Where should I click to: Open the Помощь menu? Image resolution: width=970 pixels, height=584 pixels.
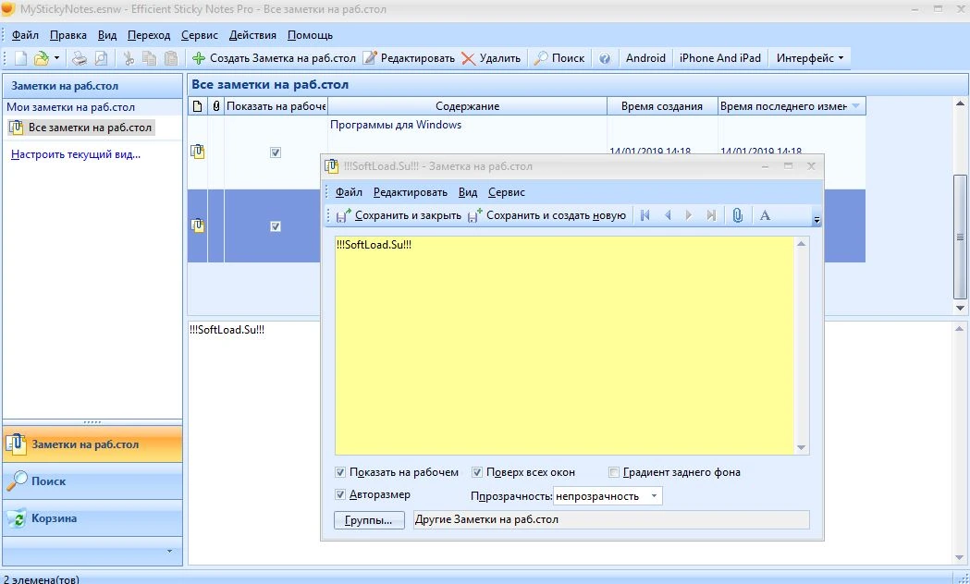pyautogui.click(x=310, y=35)
